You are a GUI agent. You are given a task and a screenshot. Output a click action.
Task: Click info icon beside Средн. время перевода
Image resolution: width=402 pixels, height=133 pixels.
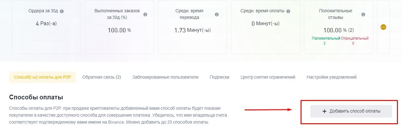click(x=217, y=14)
